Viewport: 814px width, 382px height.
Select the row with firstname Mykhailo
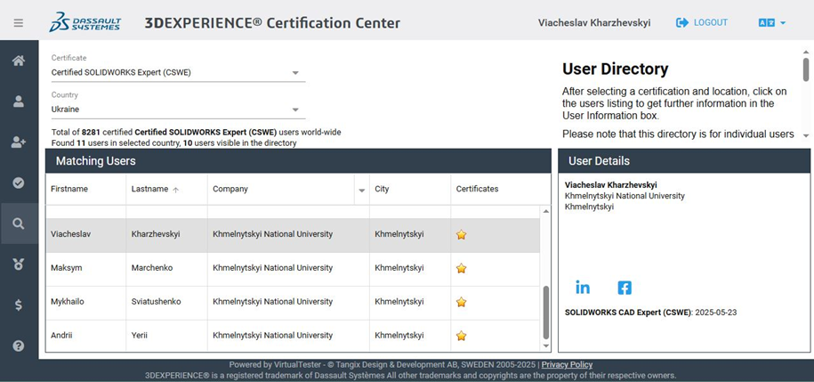294,303
